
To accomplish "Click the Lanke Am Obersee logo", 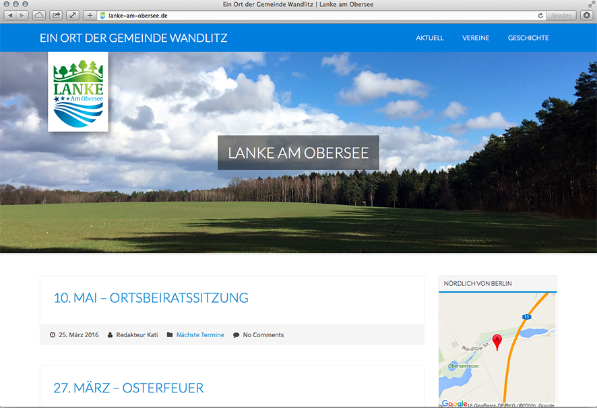I will [x=78, y=92].
